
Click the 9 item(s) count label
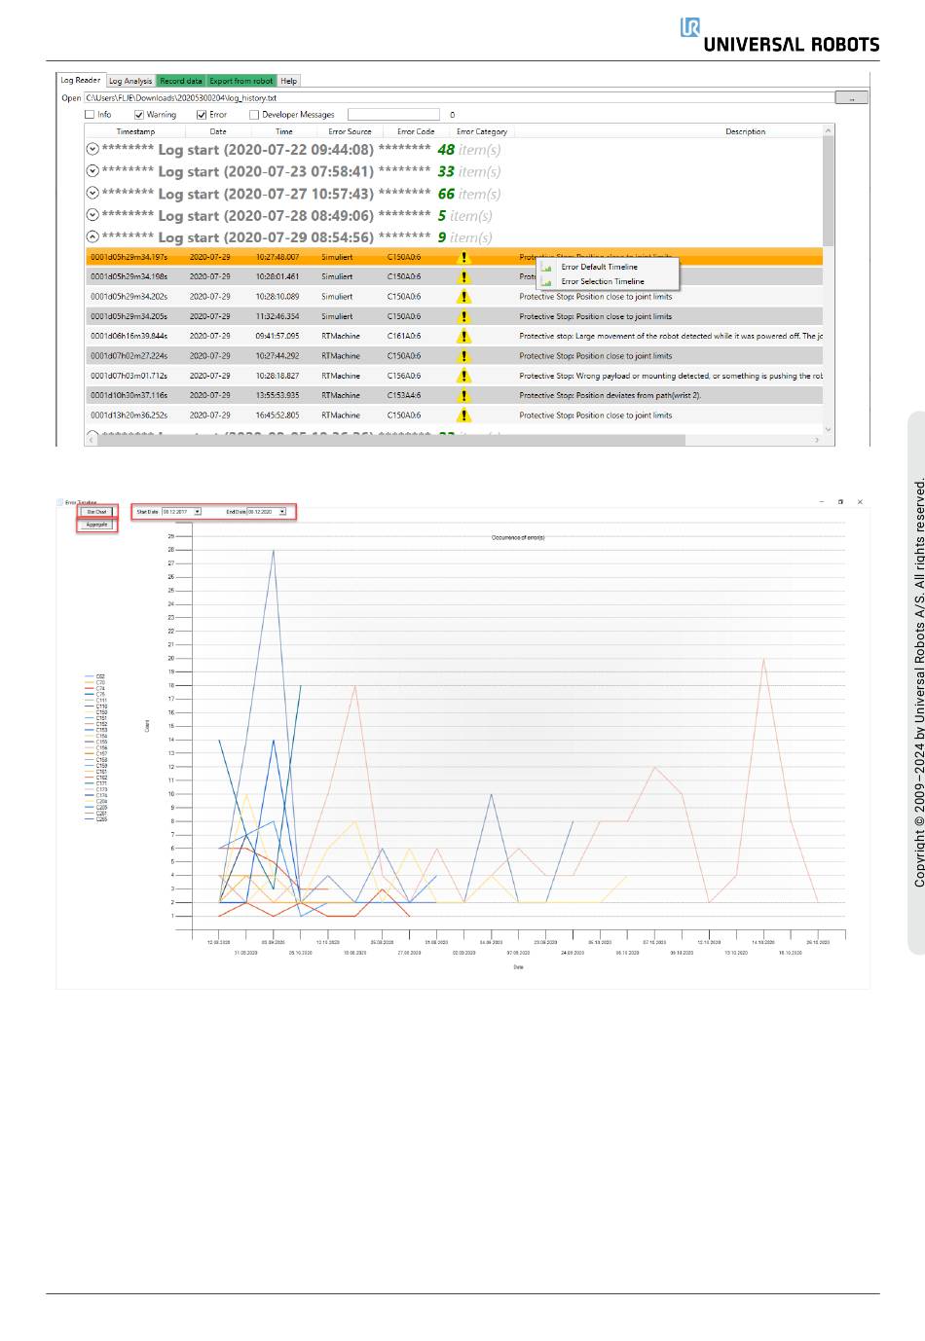point(464,237)
